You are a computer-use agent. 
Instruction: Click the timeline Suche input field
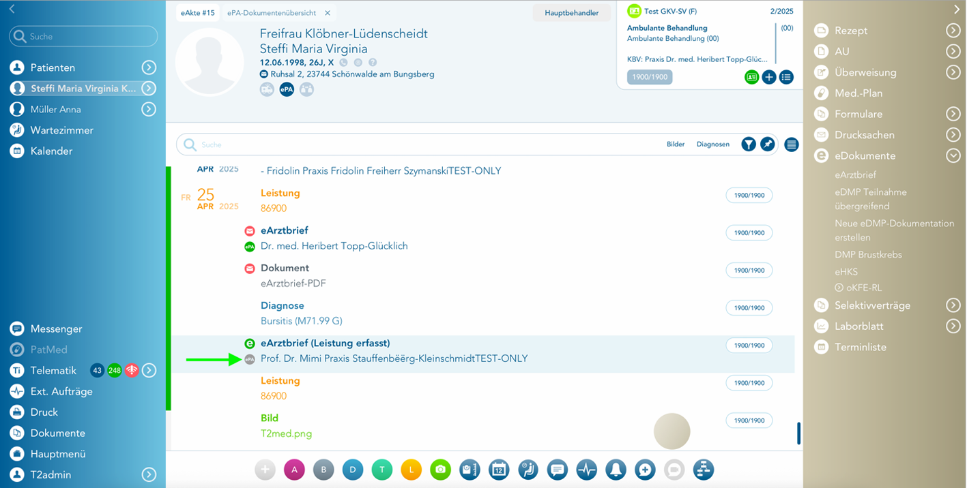[423, 144]
